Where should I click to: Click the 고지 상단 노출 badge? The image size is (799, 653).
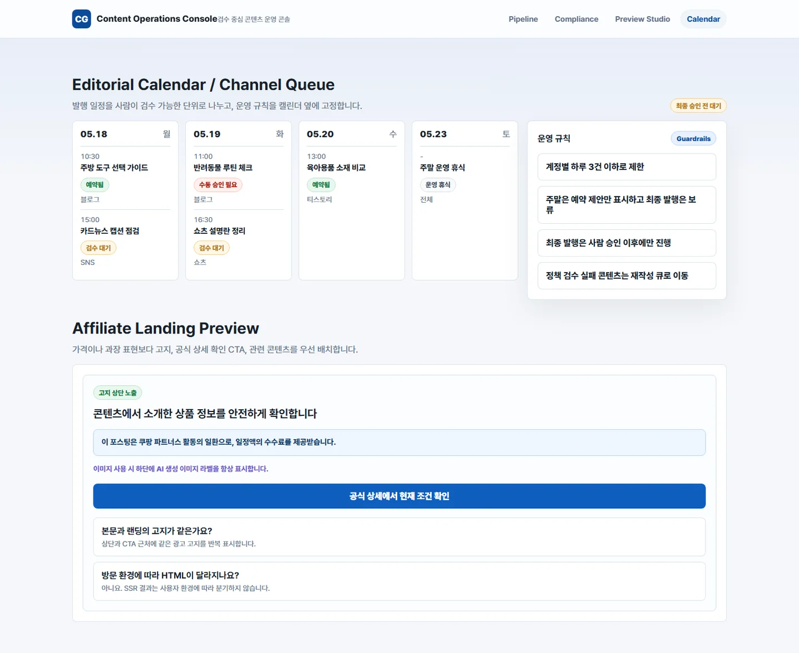pos(117,393)
